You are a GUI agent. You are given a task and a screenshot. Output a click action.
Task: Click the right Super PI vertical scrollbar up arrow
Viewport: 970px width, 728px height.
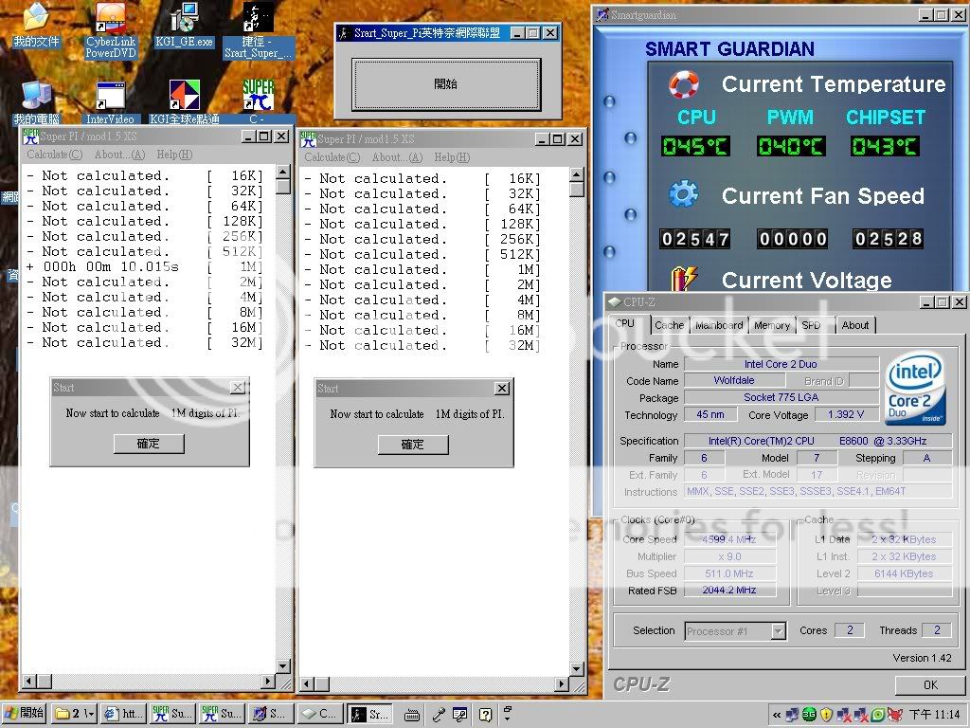click(x=576, y=174)
